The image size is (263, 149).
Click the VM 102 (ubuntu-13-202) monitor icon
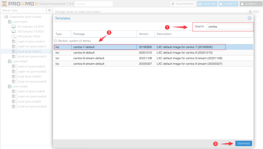tap(14, 31)
